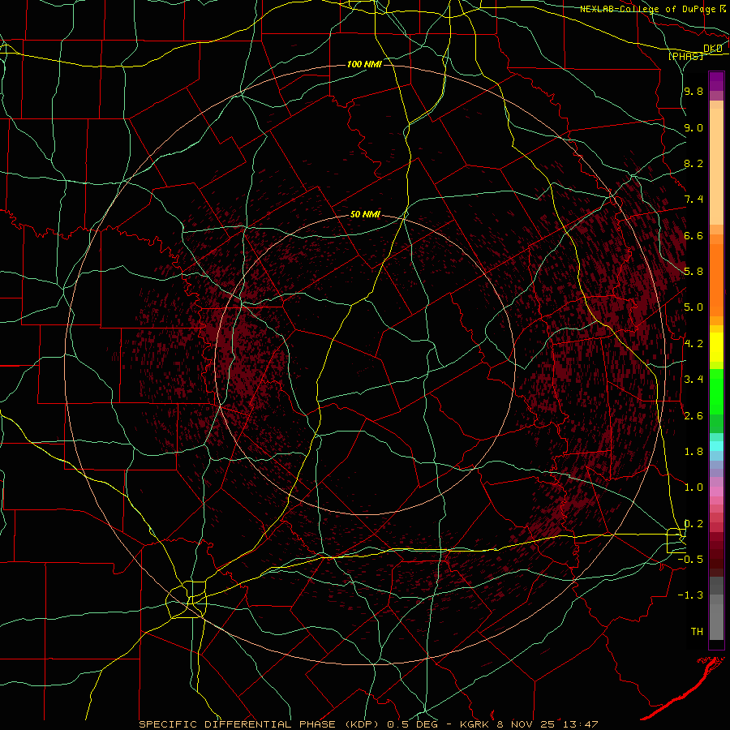Click the 5.8 legend value

[x=693, y=272]
